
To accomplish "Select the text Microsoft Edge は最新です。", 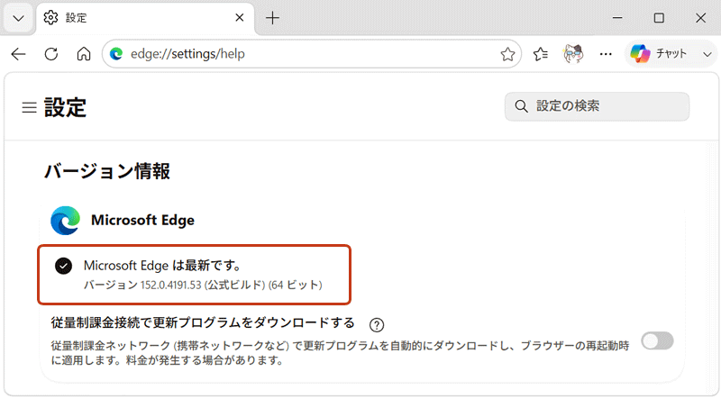I will pos(162,265).
